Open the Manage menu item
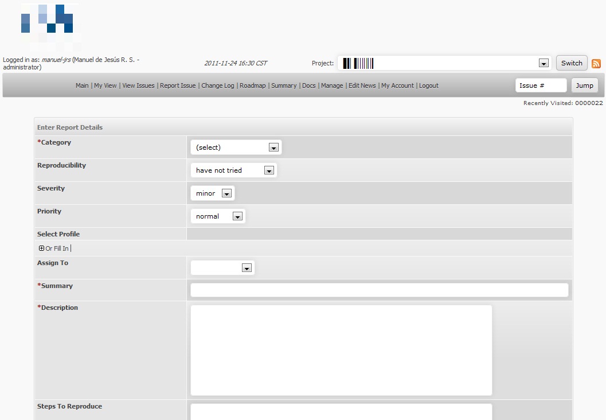Image resolution: width=606 pixels, height=420 pixels. pos(332,85)
